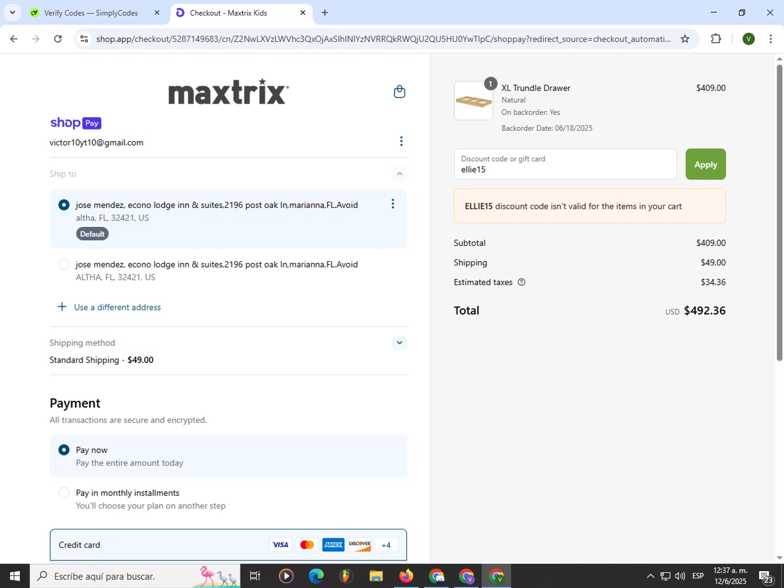Close the Checkout Maxtrix Kids tab
The image size is (784, 588).
click(303, 13)
